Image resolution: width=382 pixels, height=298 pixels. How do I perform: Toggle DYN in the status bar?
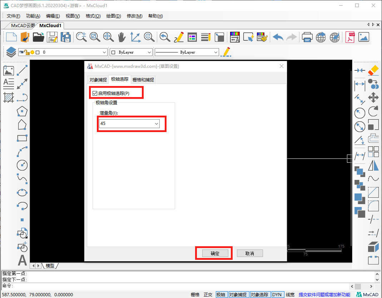277,294
